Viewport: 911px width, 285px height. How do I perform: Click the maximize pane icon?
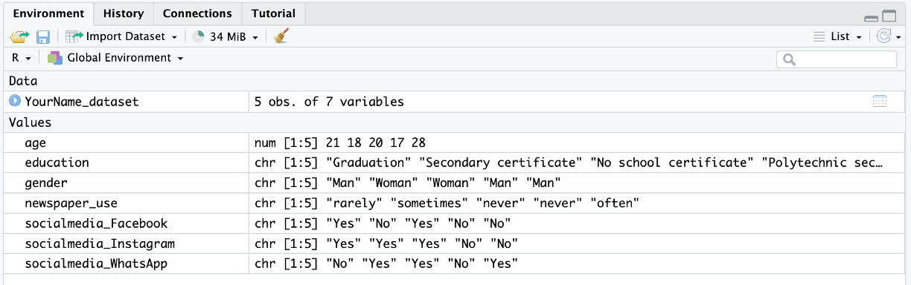(889, 16)
